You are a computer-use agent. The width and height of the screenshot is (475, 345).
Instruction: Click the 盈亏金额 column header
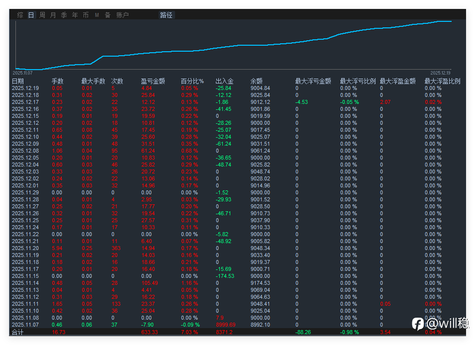coord(153,81)
